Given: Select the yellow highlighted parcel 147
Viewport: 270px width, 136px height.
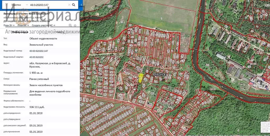Looking at the screenshot, I should (141, 78).
